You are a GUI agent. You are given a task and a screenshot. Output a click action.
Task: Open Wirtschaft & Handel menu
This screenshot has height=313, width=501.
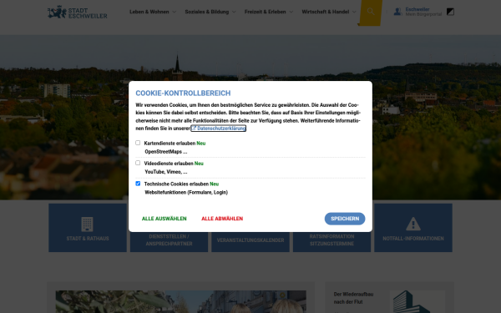[326, 12]
